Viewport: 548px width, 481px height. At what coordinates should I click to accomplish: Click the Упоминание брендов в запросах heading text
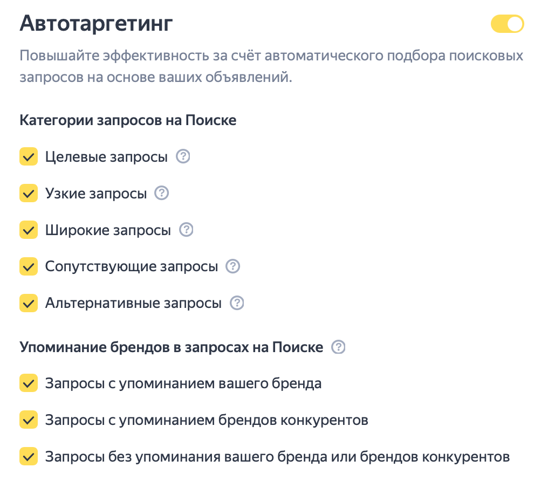[171, 347]
